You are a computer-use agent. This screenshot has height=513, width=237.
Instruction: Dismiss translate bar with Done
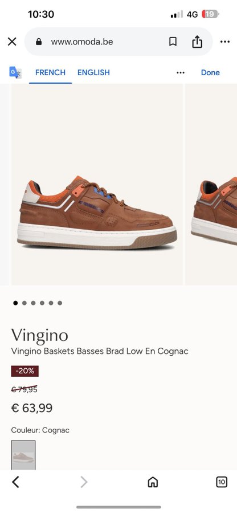[210, 72]
